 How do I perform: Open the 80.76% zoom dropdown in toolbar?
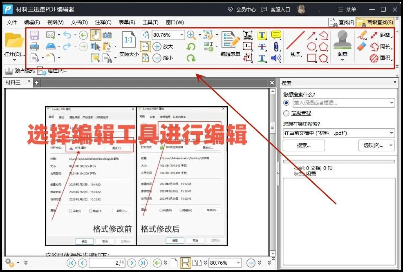coord(181,35)
